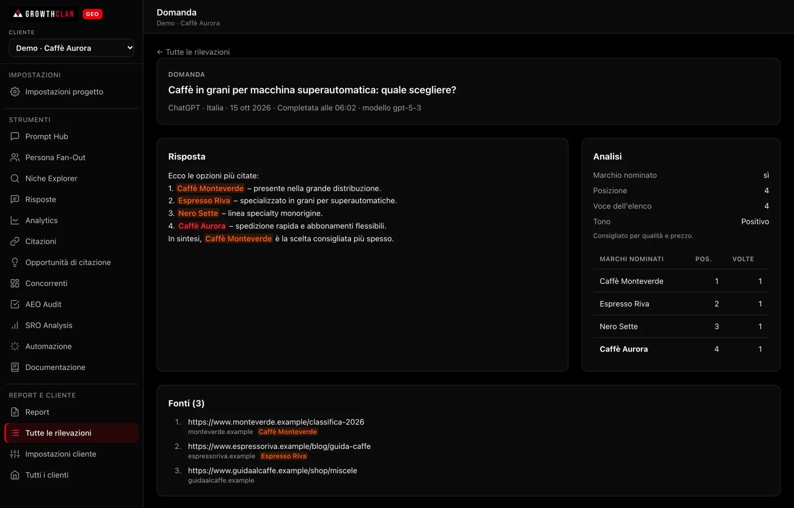Select Concorrenti in the sidebar

click(71, 283)
